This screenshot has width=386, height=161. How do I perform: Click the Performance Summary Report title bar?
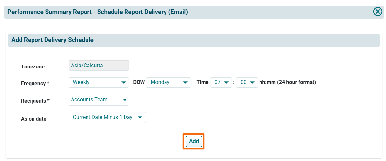[x=98, y=12]
